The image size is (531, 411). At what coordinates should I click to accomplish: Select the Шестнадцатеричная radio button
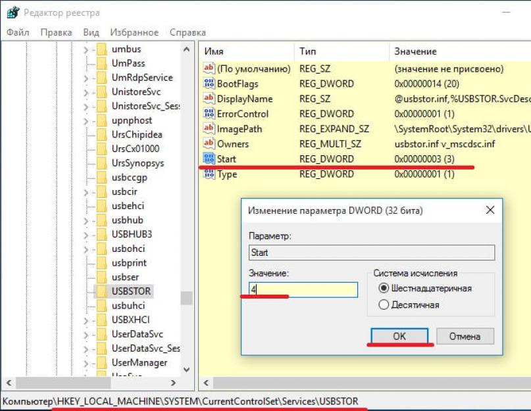(x=384, y=288)
